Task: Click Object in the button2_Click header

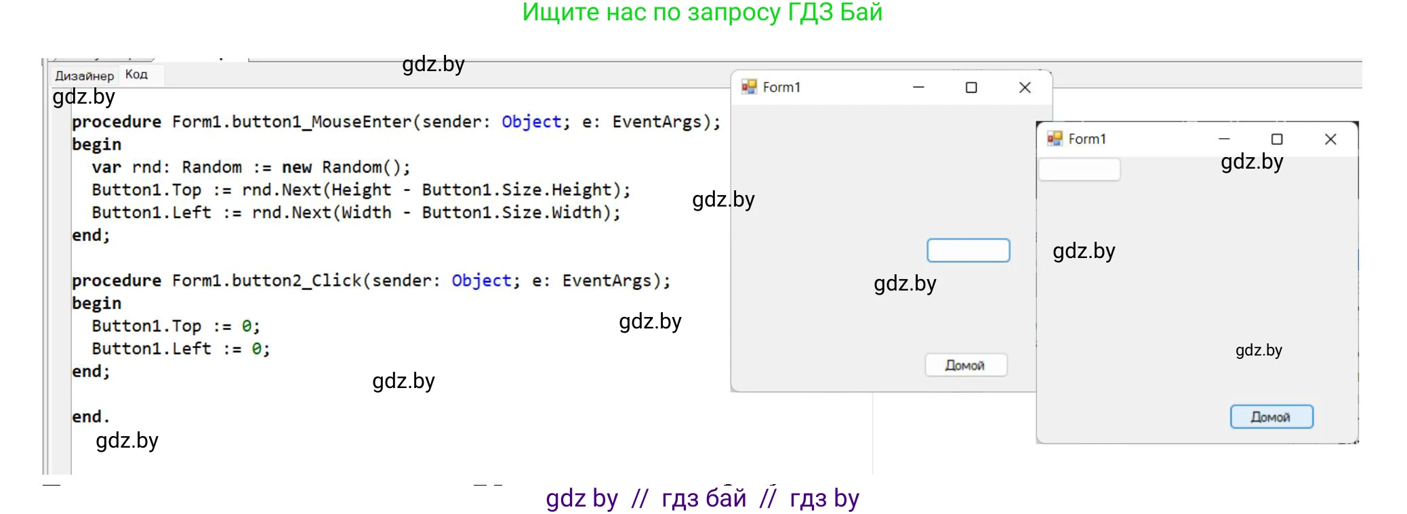Action: point(481,280)
